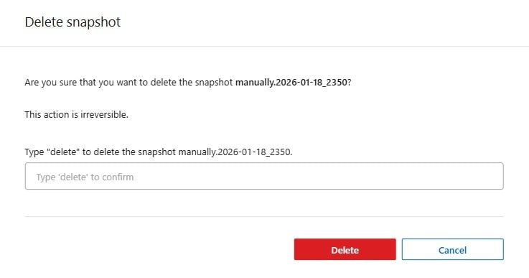Click the header separator below the dialog title
Screen dimensions: 529x278
pos(264,46)
